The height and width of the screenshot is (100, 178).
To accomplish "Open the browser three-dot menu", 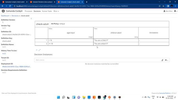I will pyautogui.click(x=175, y=6).
